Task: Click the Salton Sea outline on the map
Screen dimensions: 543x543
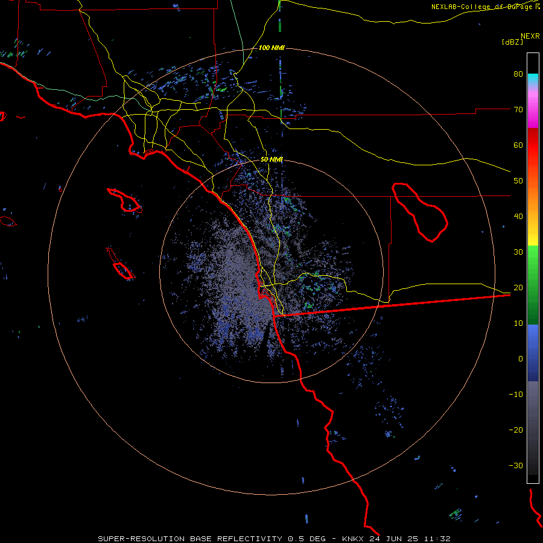Action: (x=420, y=212)
